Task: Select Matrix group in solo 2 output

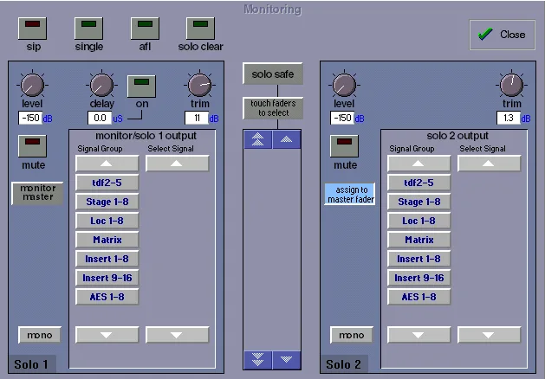Action: tap(418, 240)
